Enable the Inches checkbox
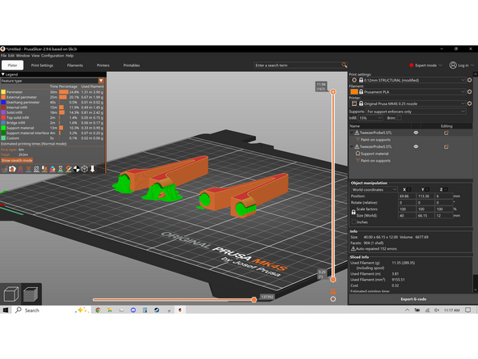This screenshot has width=478, height=359. click(x=354, y=222)
